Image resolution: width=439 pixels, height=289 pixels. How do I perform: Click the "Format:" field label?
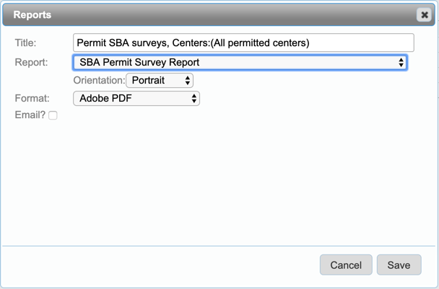point(30,97)
